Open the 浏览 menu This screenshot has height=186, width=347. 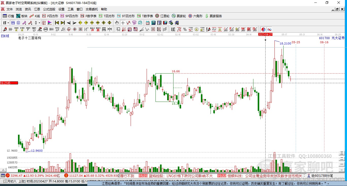tap(19, 9)
